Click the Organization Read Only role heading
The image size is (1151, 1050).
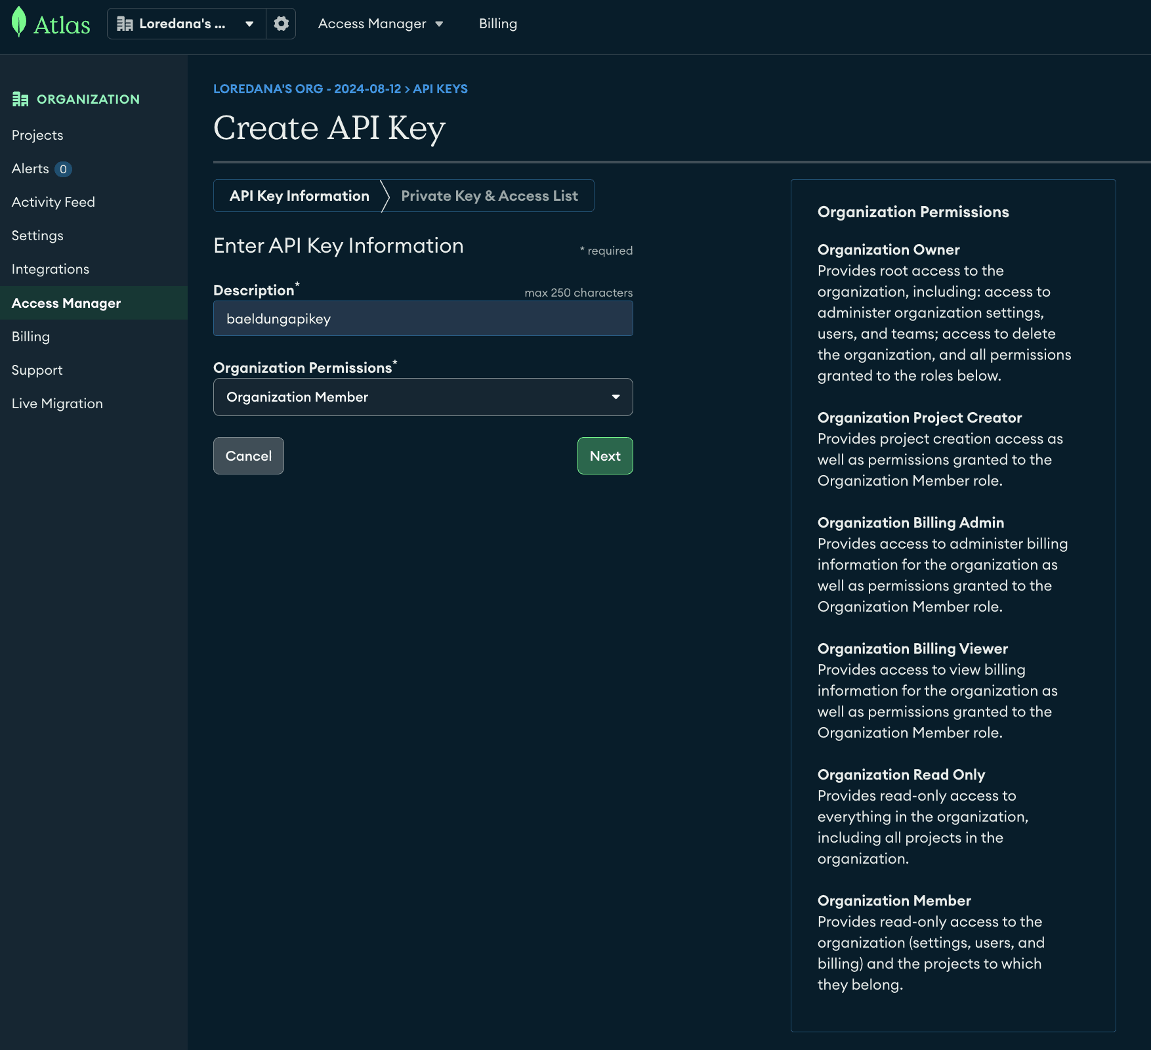[902, 774]
